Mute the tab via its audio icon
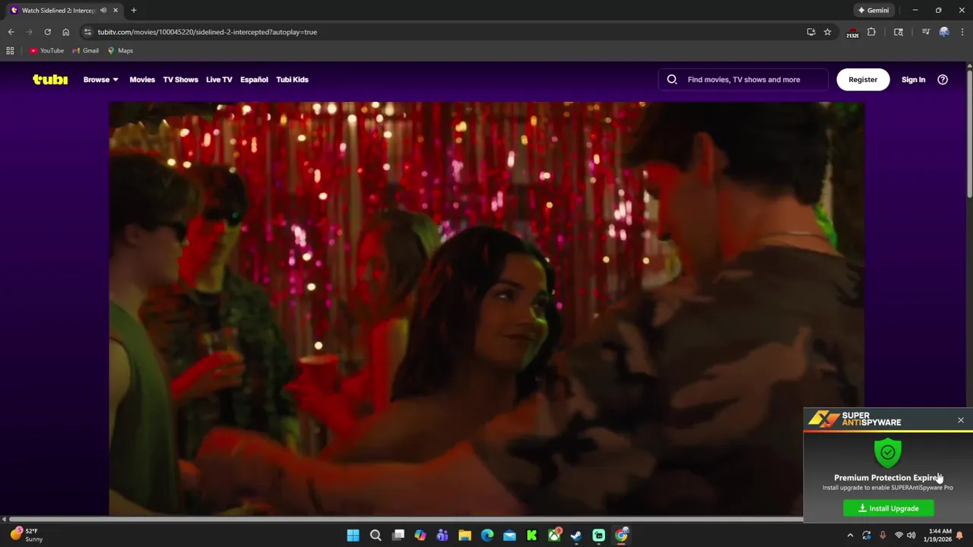 103,10
